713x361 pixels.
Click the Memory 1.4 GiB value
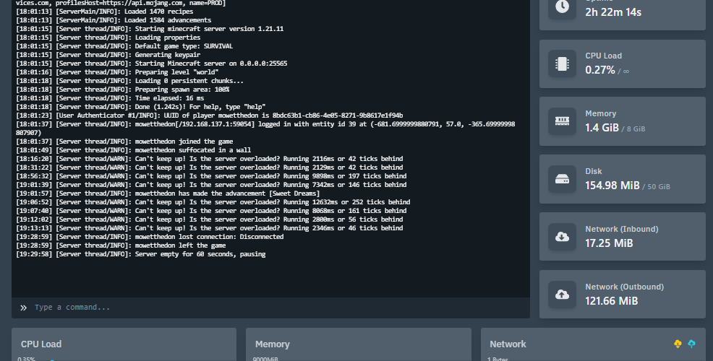coord(602,128)
